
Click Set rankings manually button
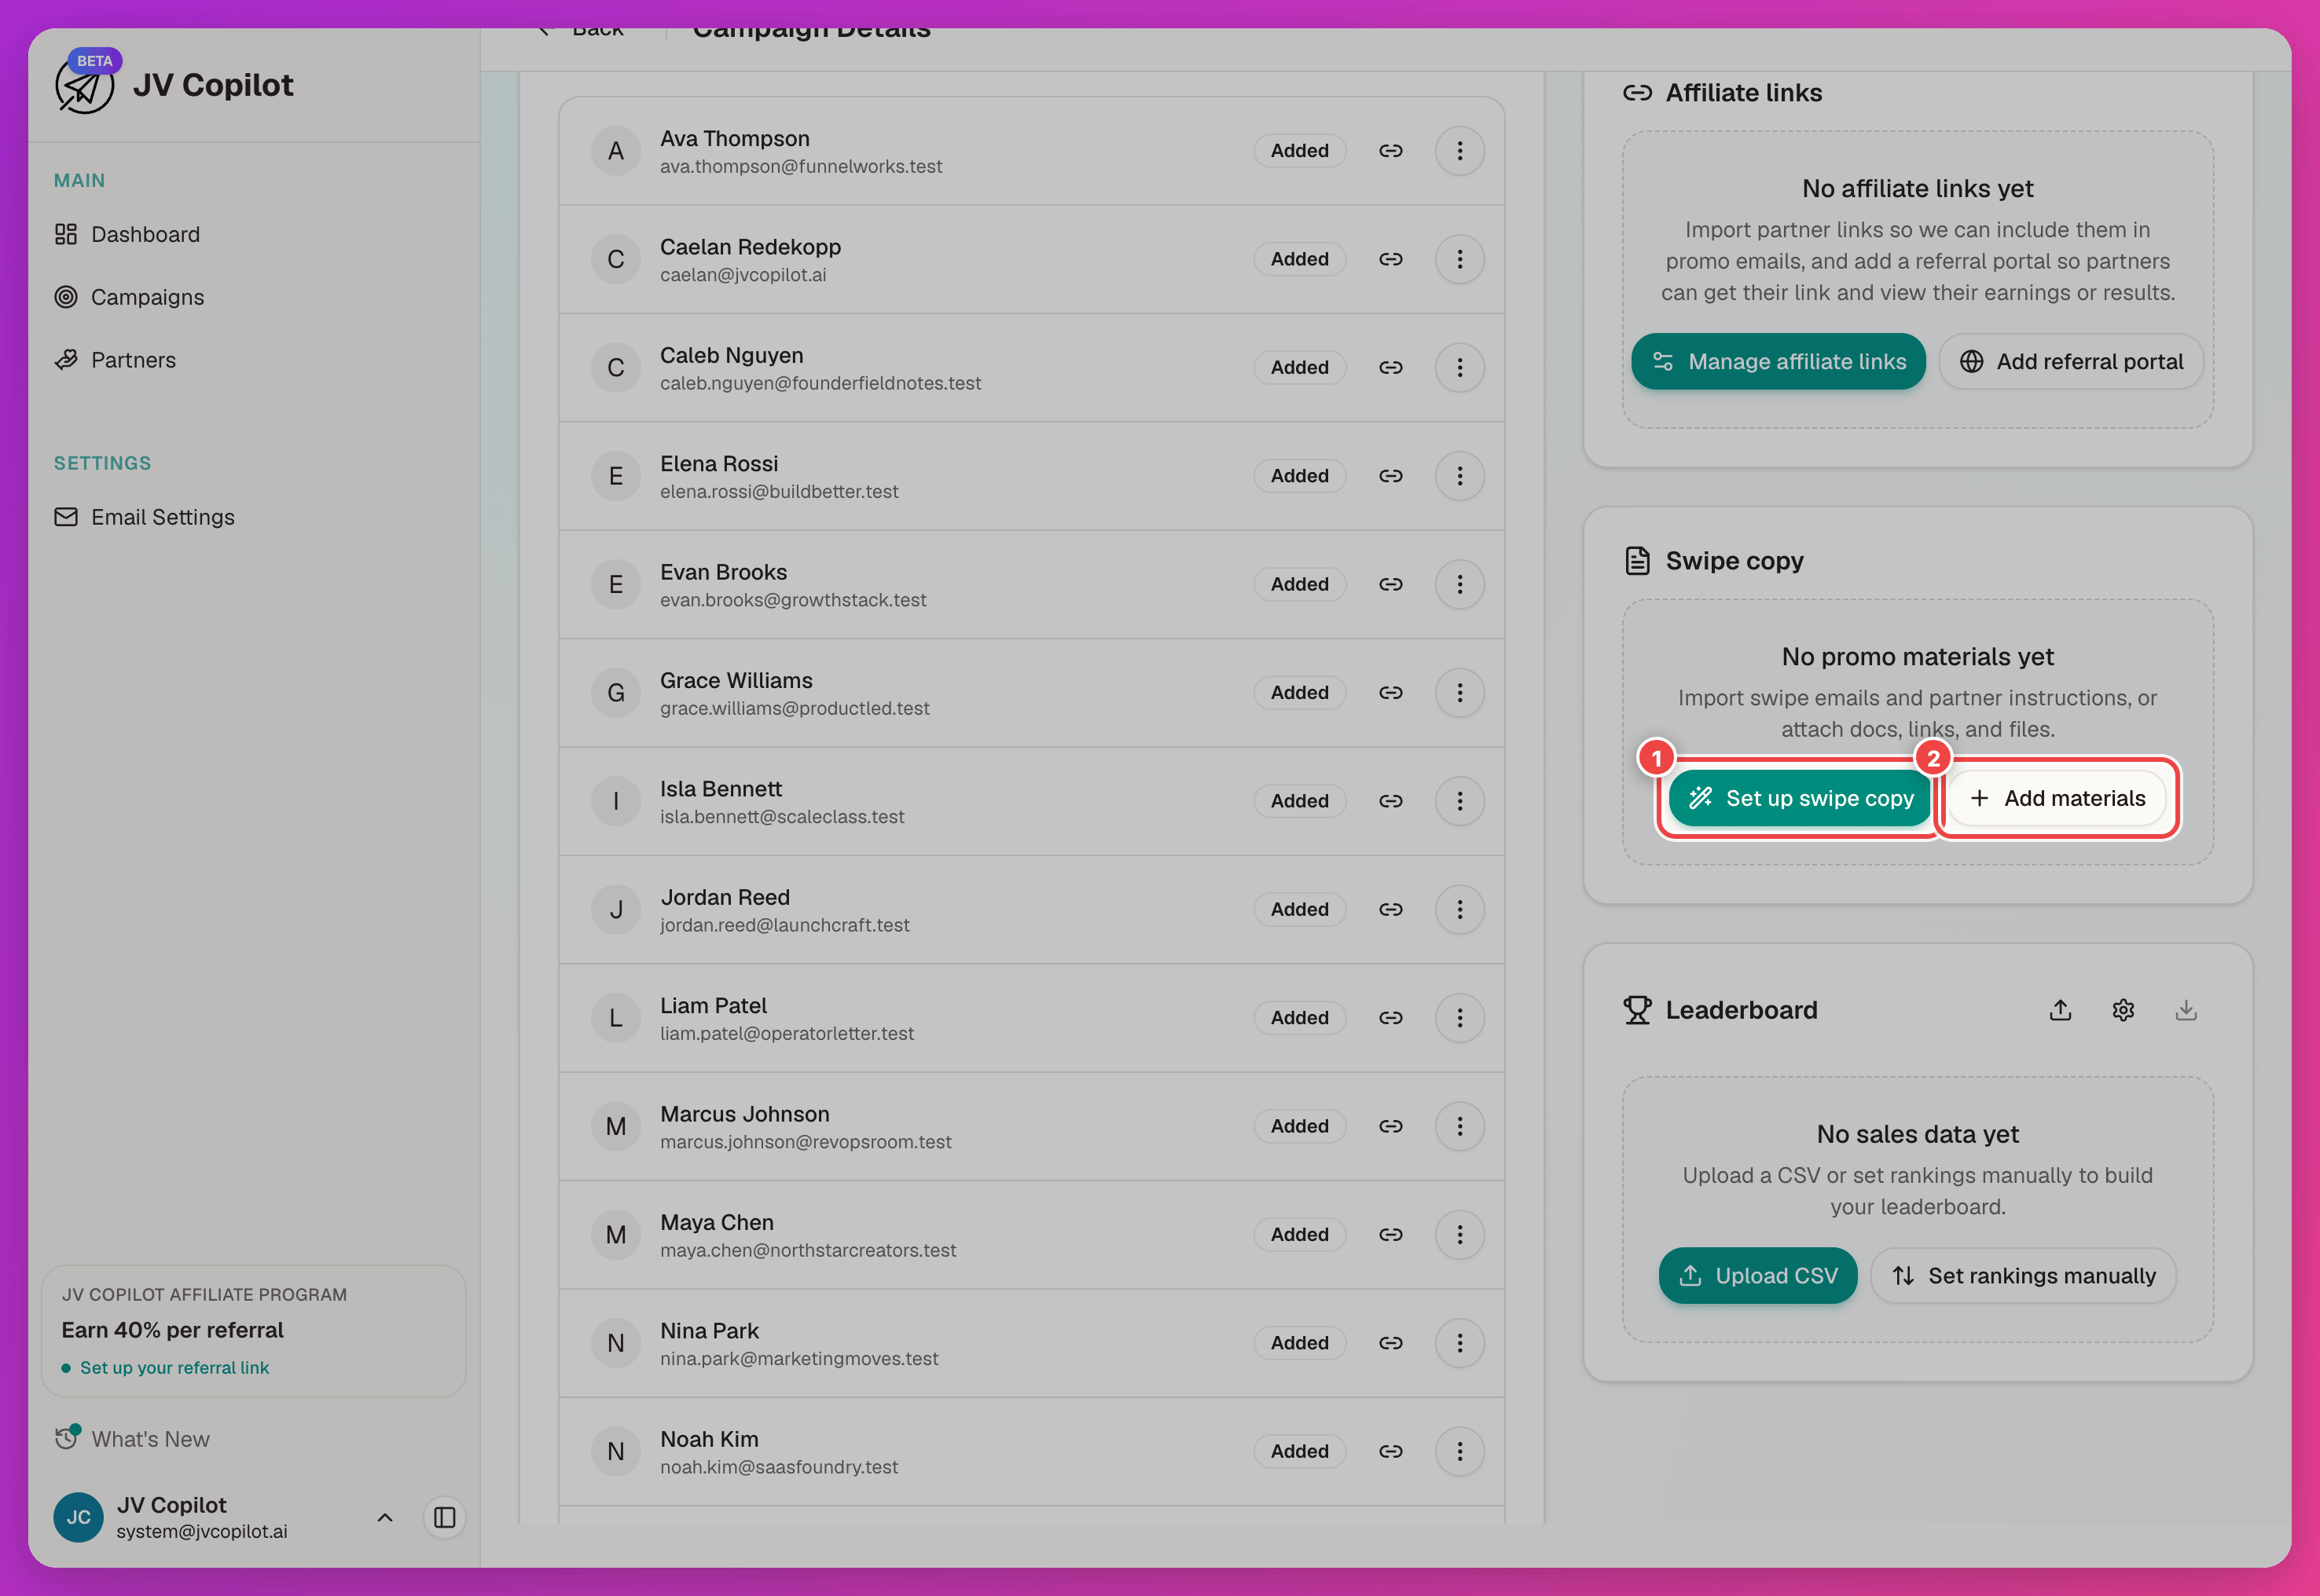[2023, 1276]
